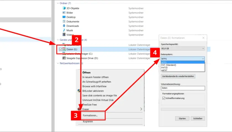Select the 3D-Objekte folder name

point(73,8)
